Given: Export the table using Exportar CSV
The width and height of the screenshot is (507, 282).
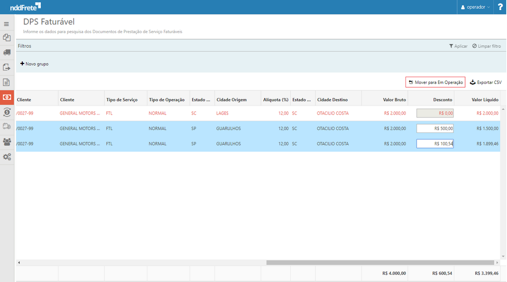Looking at the screenshot, I should [486, 82].
